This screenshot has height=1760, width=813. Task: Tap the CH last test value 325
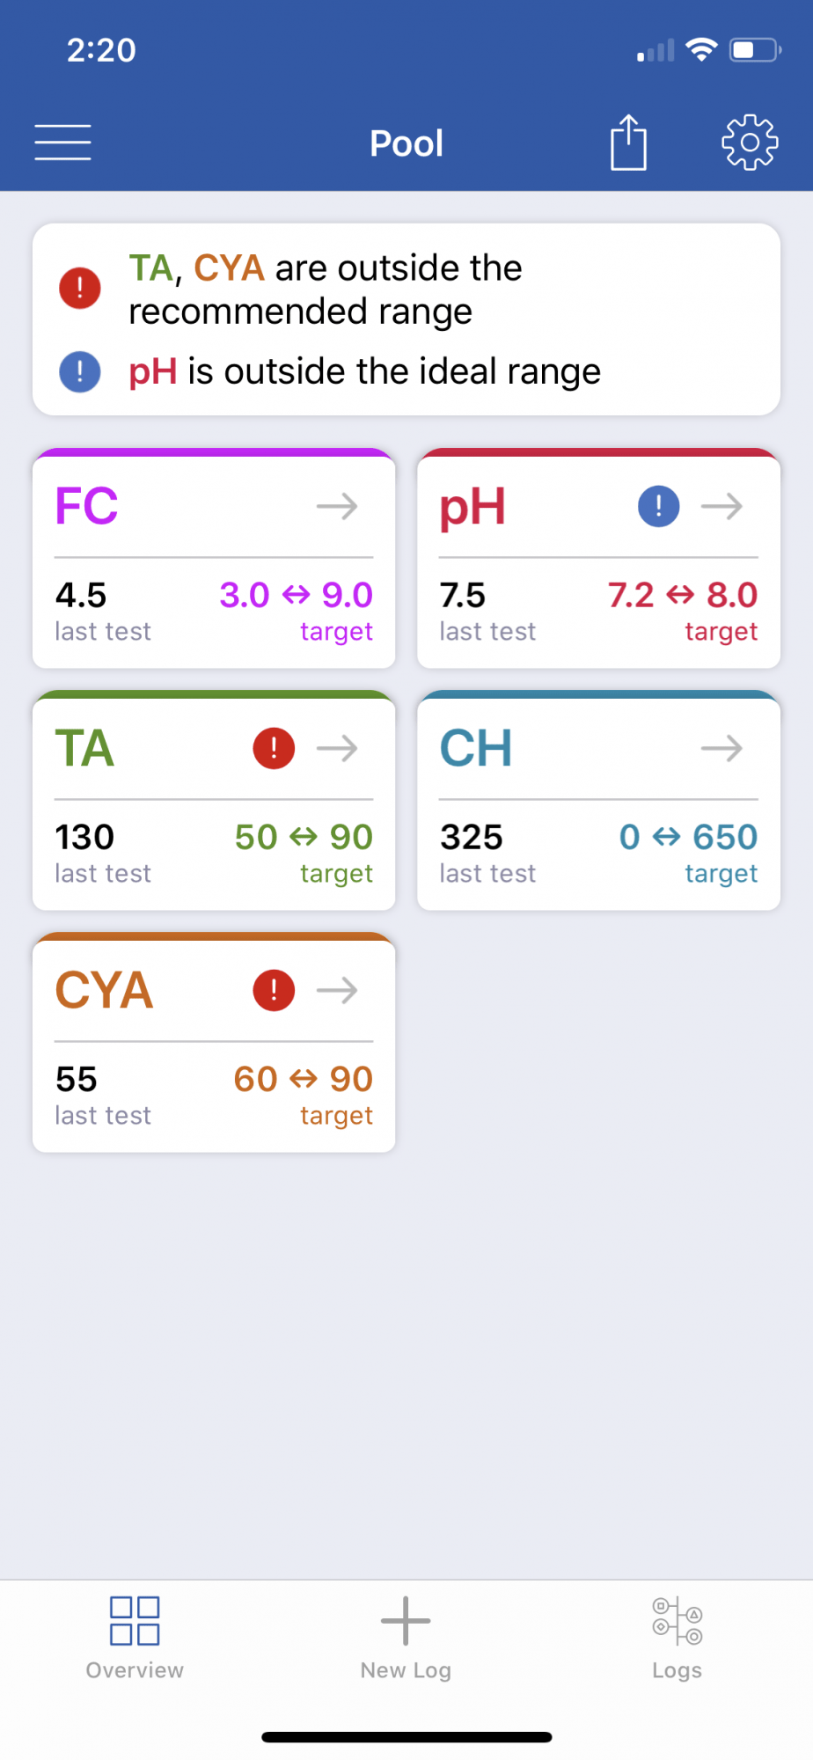coord(472,838)
